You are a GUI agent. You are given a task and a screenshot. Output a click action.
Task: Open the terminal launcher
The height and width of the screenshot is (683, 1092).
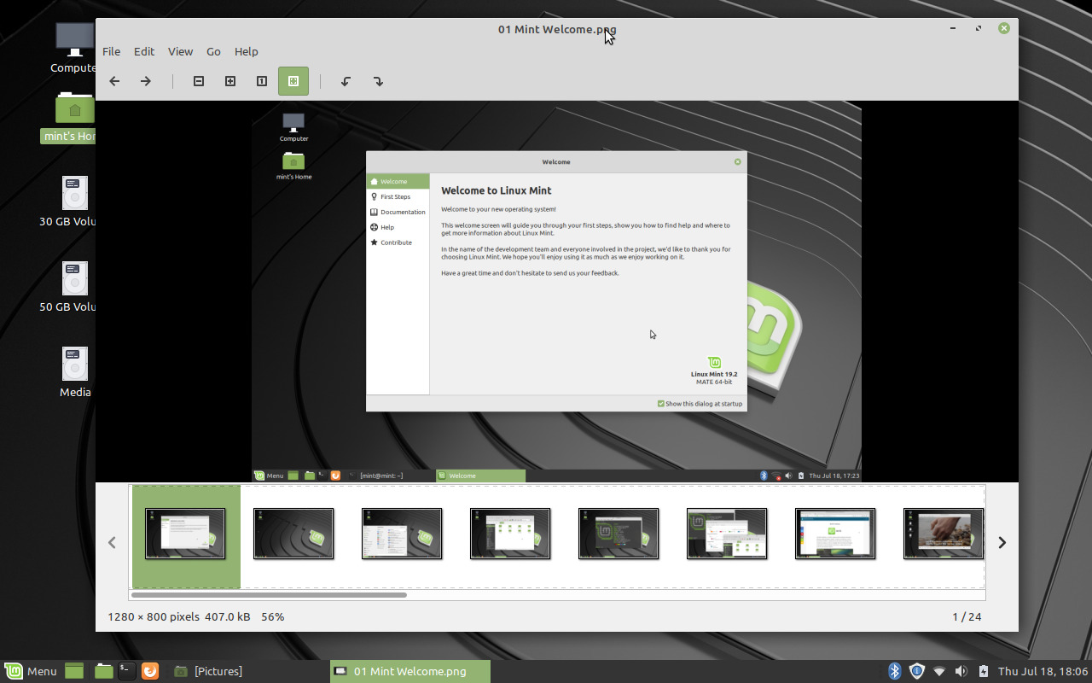click(x=126, y=671)
